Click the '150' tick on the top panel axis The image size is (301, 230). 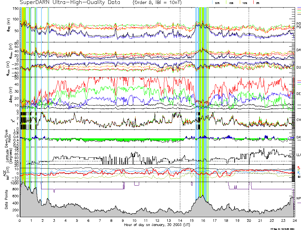[16, 9]
